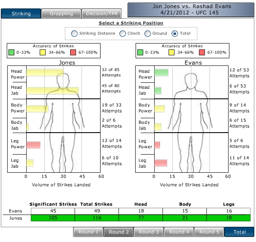Screen dimensions: 256x242
Task: Open the Decision/TPR tab
Action: (101, 14)
